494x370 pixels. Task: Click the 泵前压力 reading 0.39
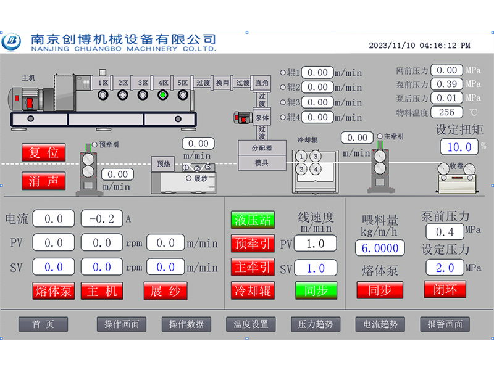446,84
